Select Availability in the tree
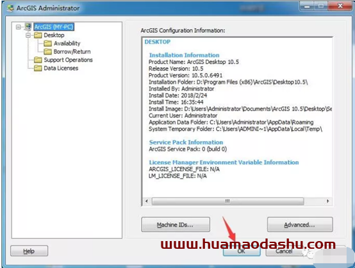The height and width of the screenshot is (268, 355). (67, 43)
